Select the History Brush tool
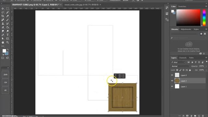Viewport: 208px width, 117px height. (7, 24)
